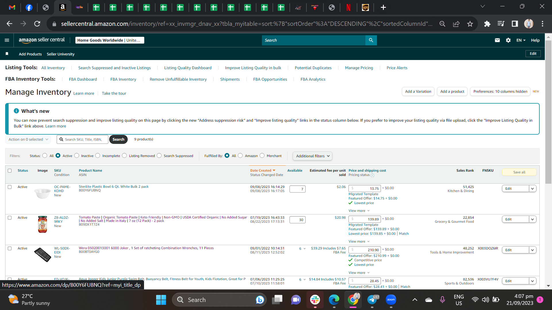Open Zoom from the taskbar

point(391,300)
